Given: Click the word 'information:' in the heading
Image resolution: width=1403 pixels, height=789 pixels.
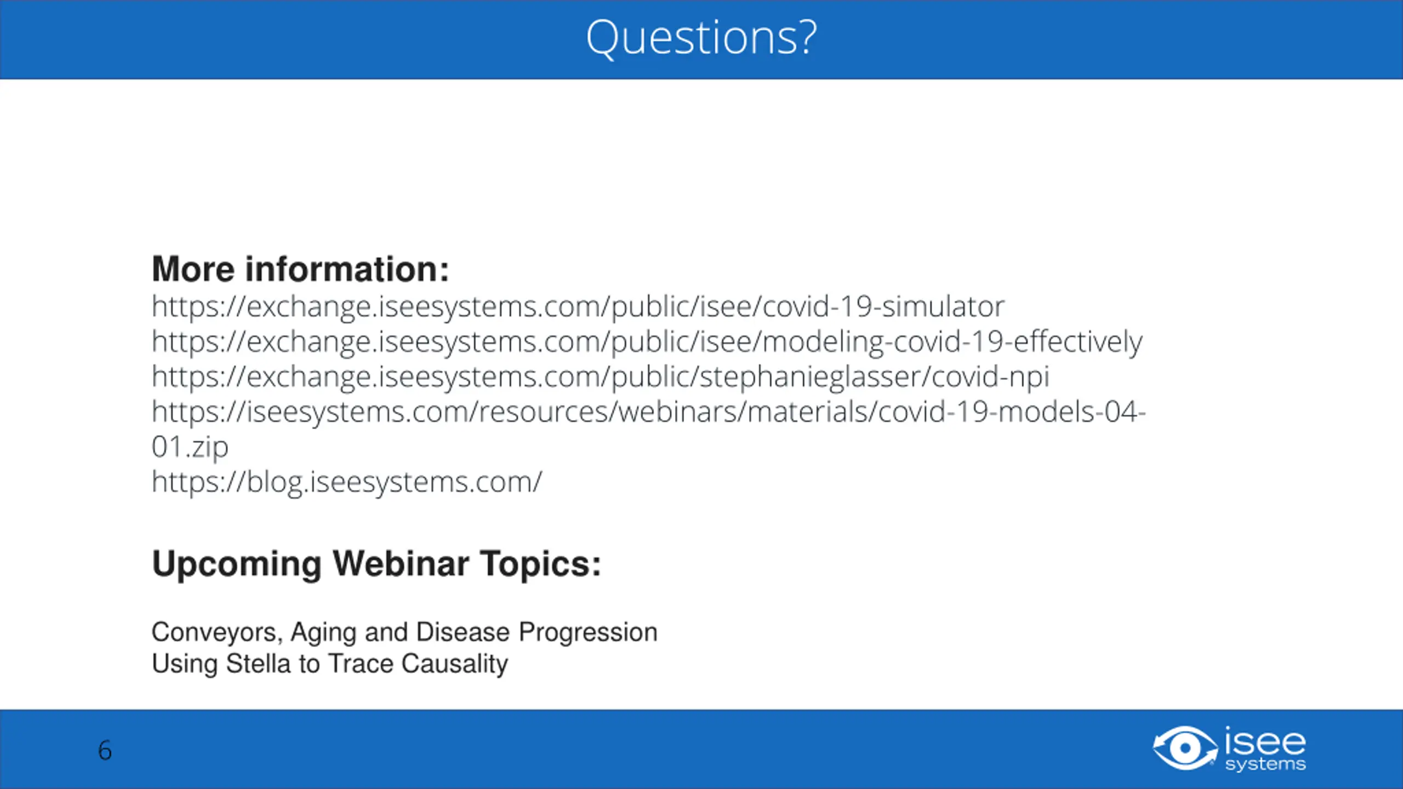Looking at the screenshot, I should 347,270.
